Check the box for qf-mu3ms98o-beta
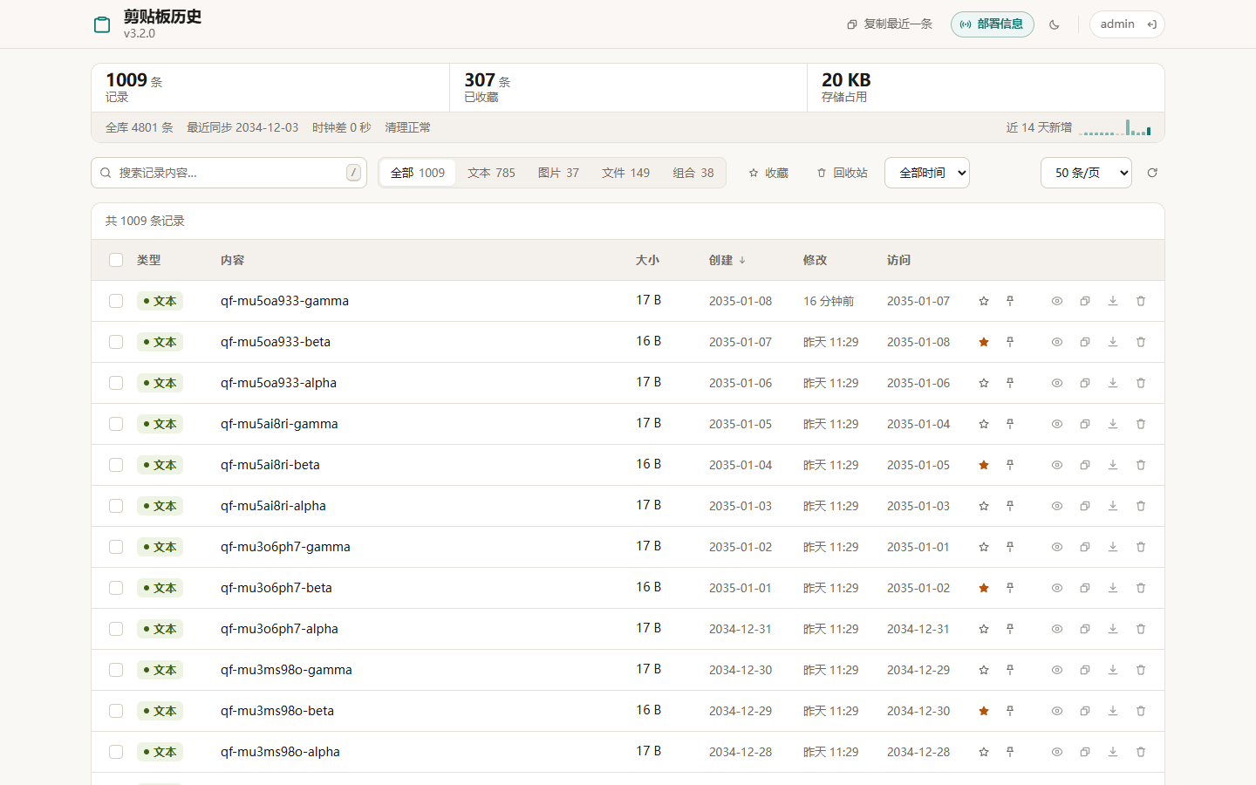Viewport: 1256px width, 785px height. (x=116, y=711)
